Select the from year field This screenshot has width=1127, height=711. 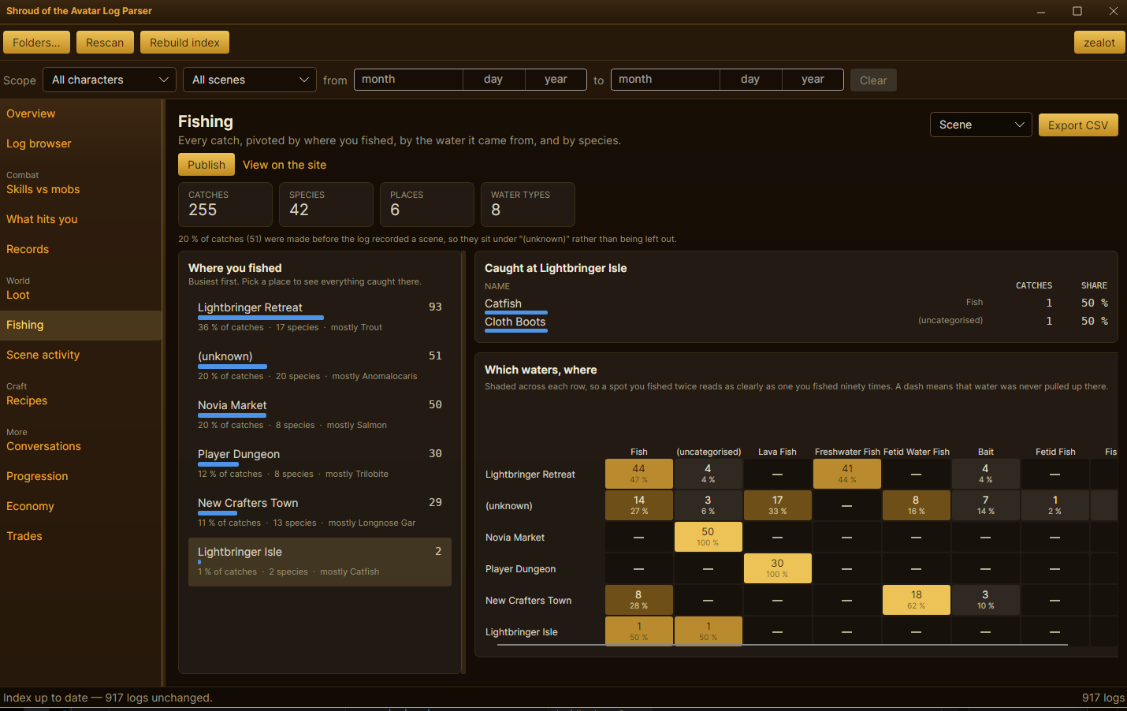556,80
